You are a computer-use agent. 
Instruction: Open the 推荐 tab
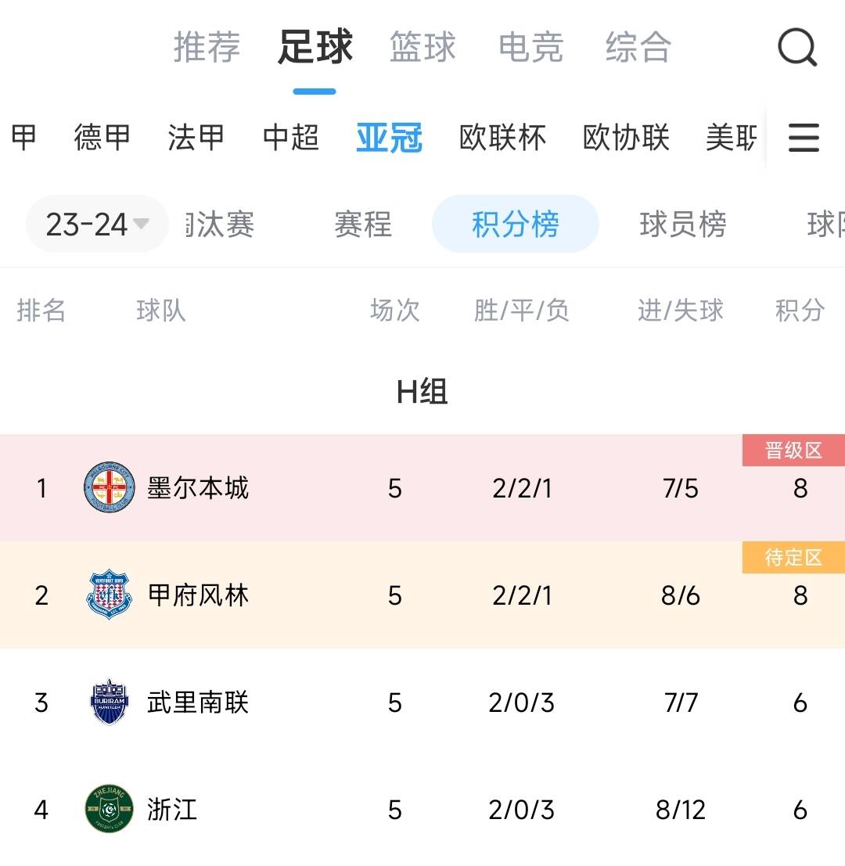point(207,47)
